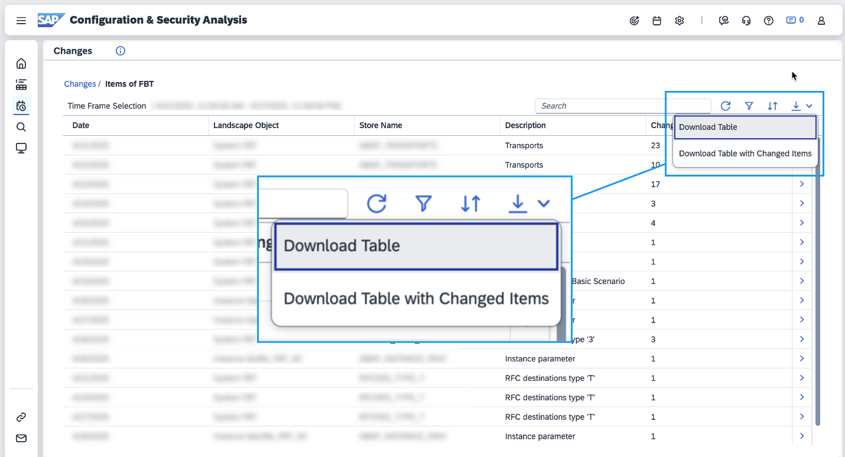Click the Changes info icon

pyautogui.click(x=121, y=51)
